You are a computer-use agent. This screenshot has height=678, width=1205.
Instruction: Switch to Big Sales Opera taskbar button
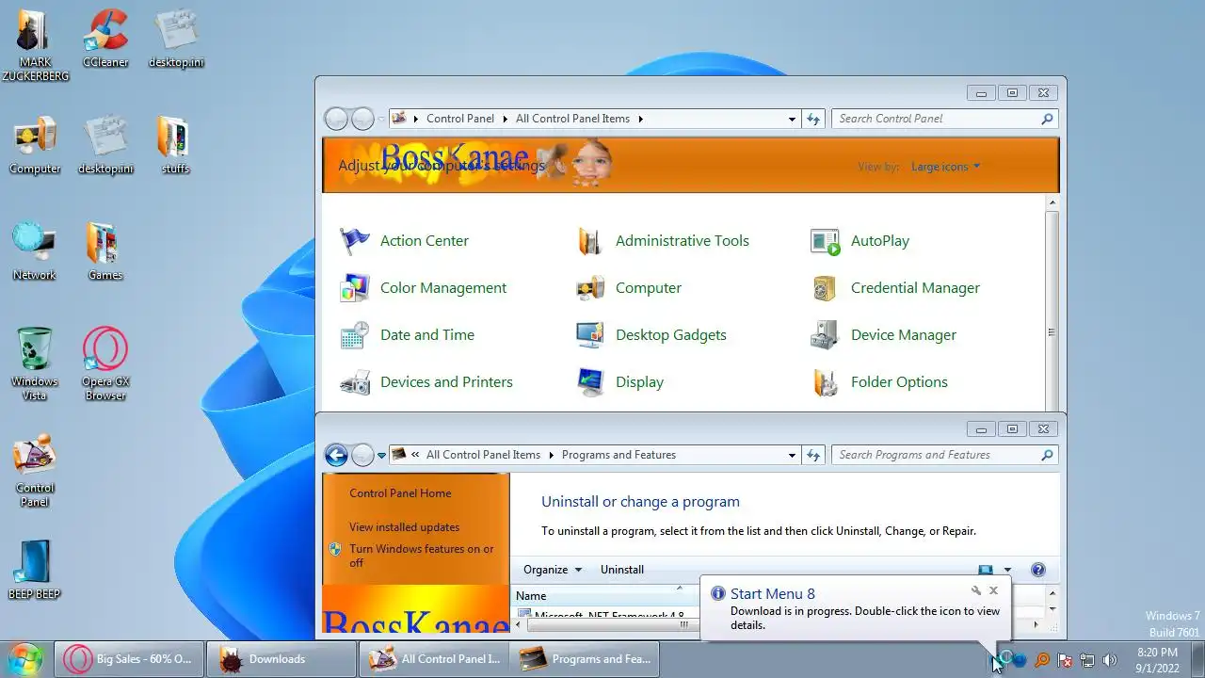click(x=128, y=659)
